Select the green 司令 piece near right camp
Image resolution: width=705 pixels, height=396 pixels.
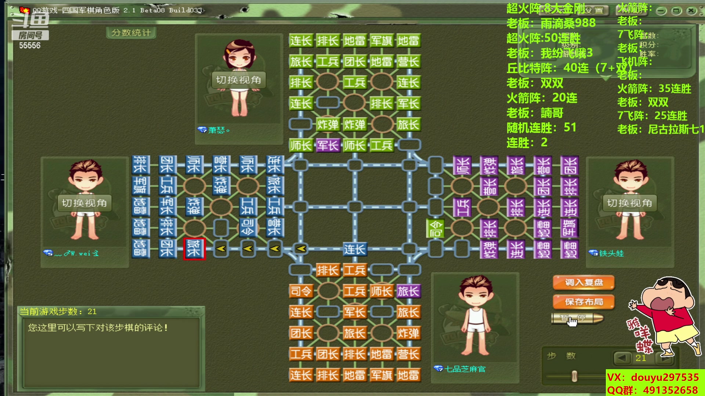(435, 228)
